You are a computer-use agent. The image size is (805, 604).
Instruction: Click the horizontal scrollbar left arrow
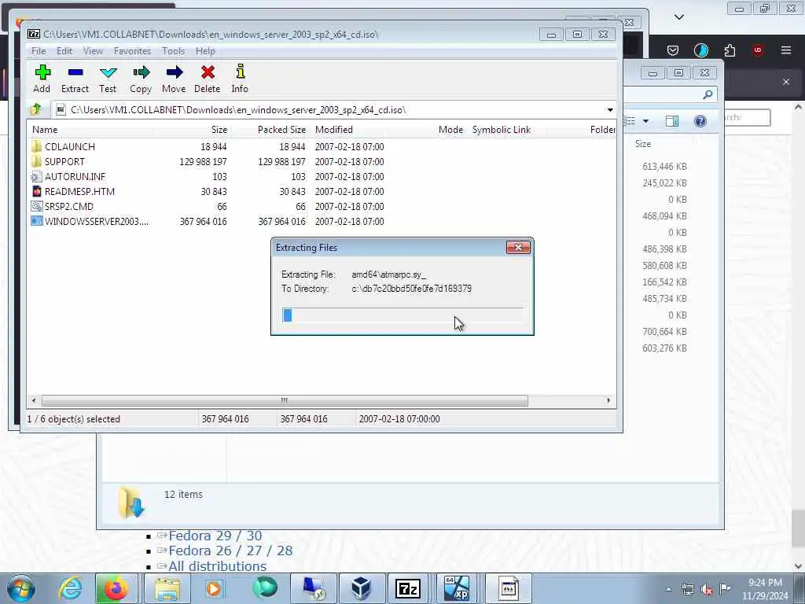tap(34, 400)
